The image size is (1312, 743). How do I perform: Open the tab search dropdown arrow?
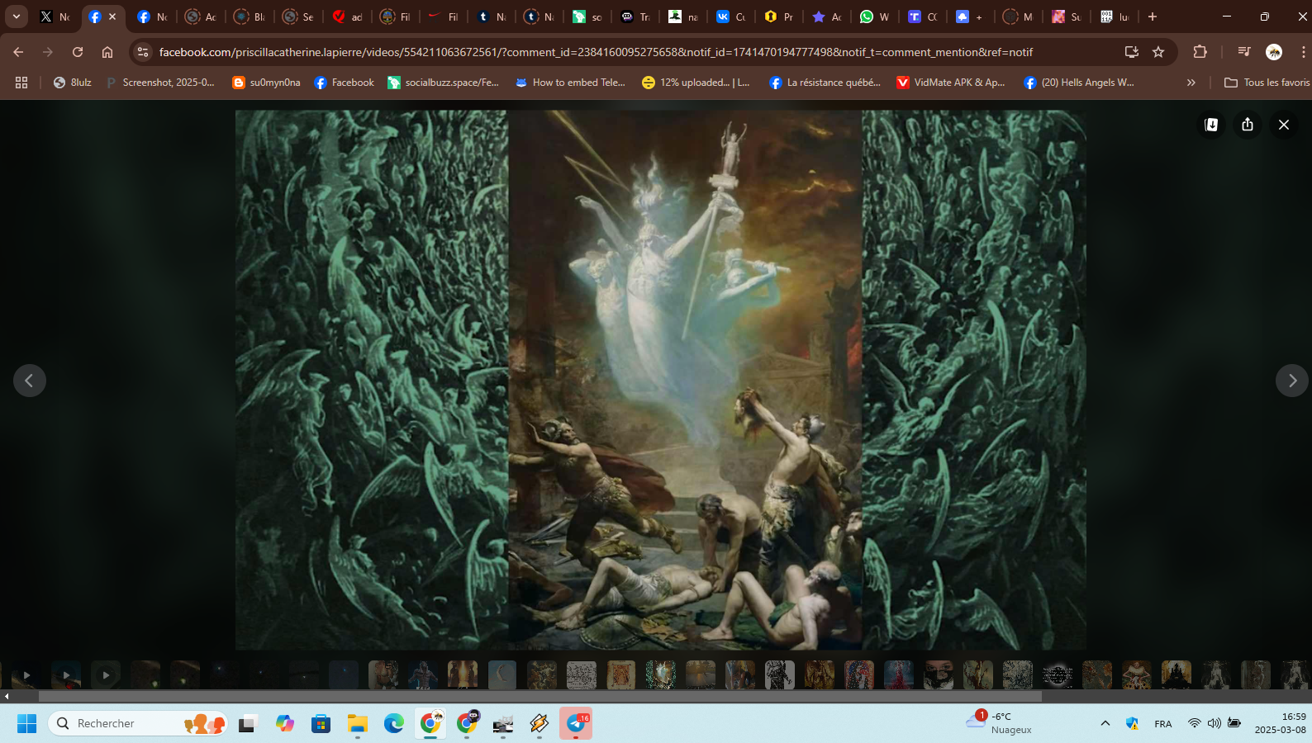pos(17,17)
